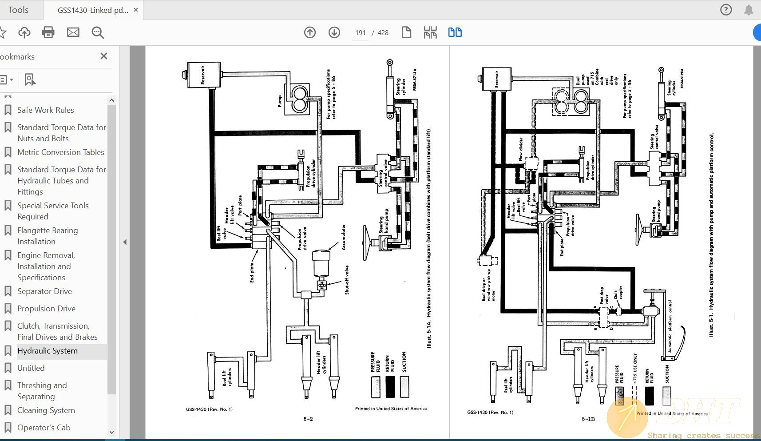Screen dimensions: 761x441
Task: Click the upload to cloud icon
Action: (x=24, y=32)
